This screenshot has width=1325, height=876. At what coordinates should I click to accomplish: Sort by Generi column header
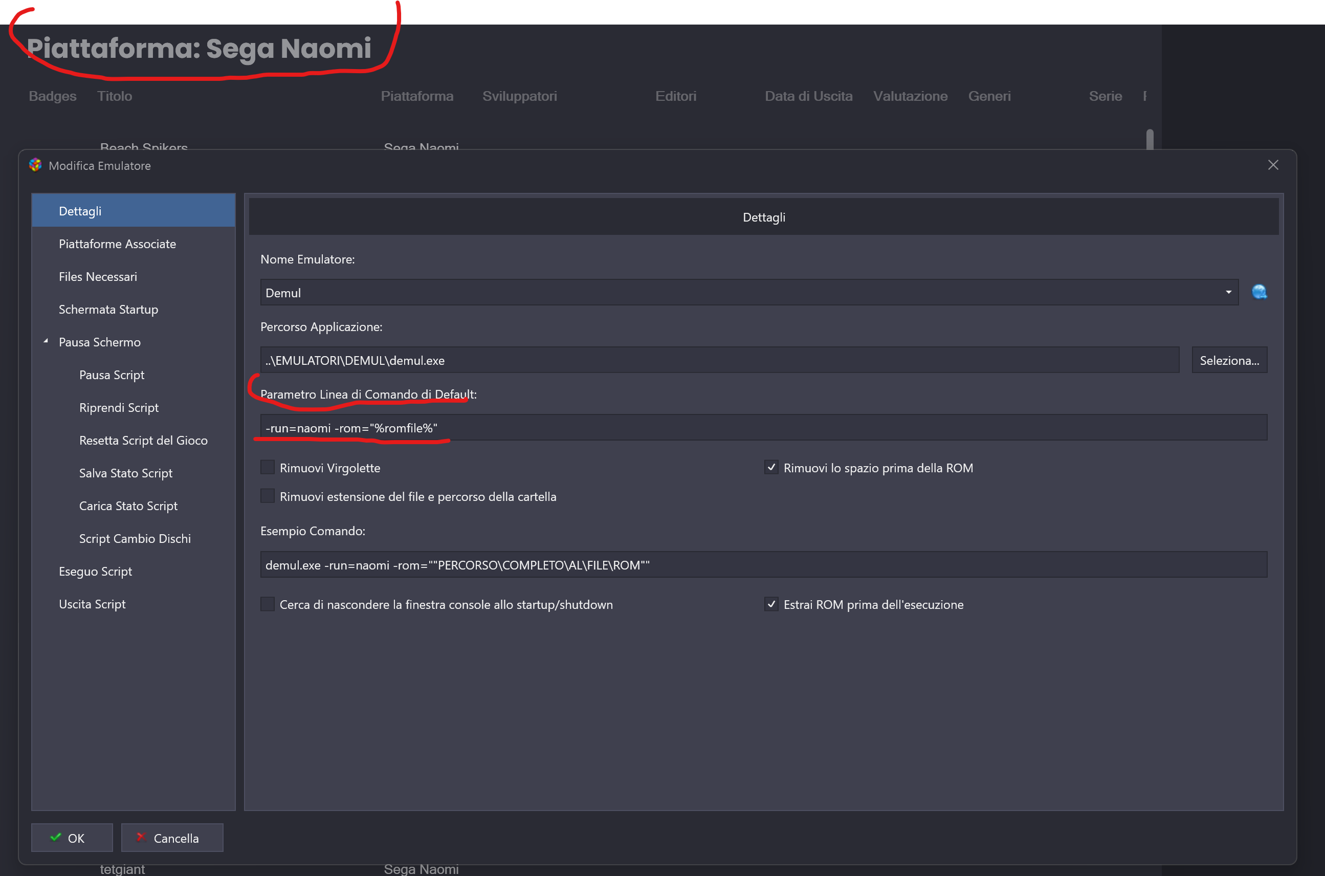[989, 96]
